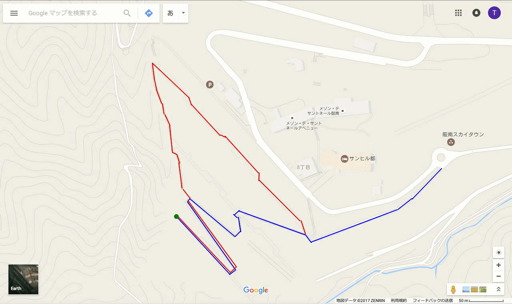Open the 利用規約 terms link
Screen dimensions: 512x304
(398, 300)
